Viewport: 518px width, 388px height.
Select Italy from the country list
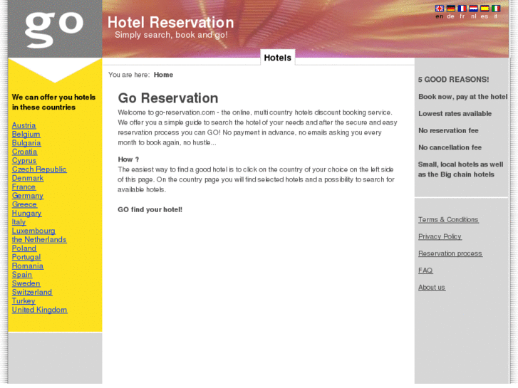(19, 222)
